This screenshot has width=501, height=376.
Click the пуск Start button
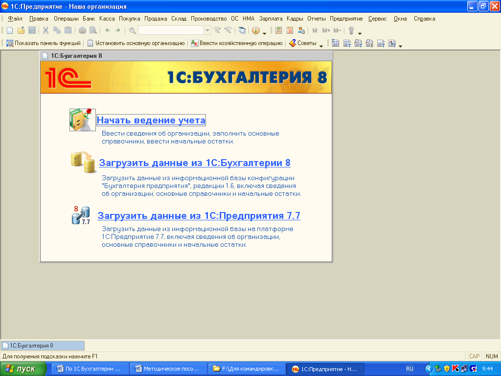point(23,369)
